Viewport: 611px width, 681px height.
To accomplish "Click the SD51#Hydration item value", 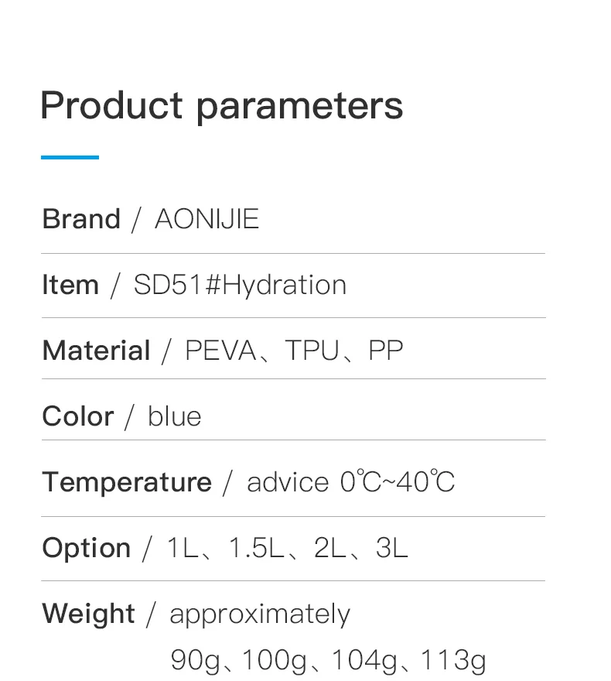I will [240, 285].
